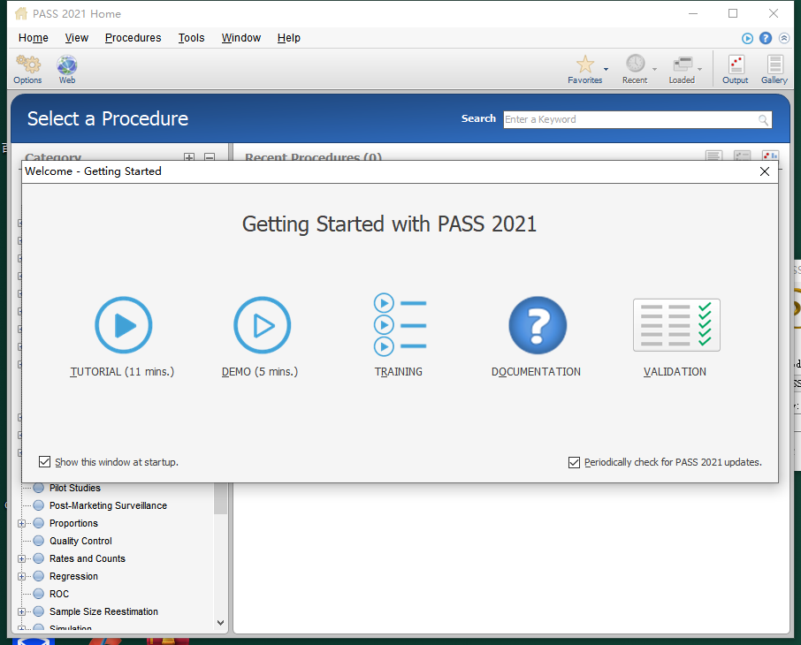Viewport: 801px width, 645px height.
Task: Select the Pilot Studies category
Action: click(x=75, y=488)
